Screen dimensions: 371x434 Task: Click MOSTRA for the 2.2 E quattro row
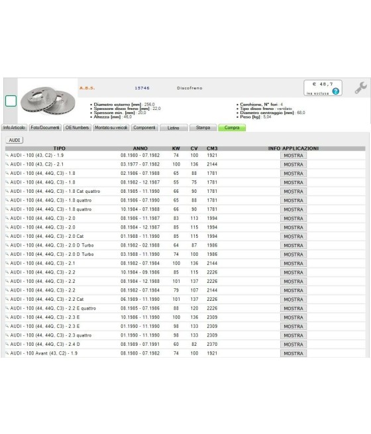point(293,308)
